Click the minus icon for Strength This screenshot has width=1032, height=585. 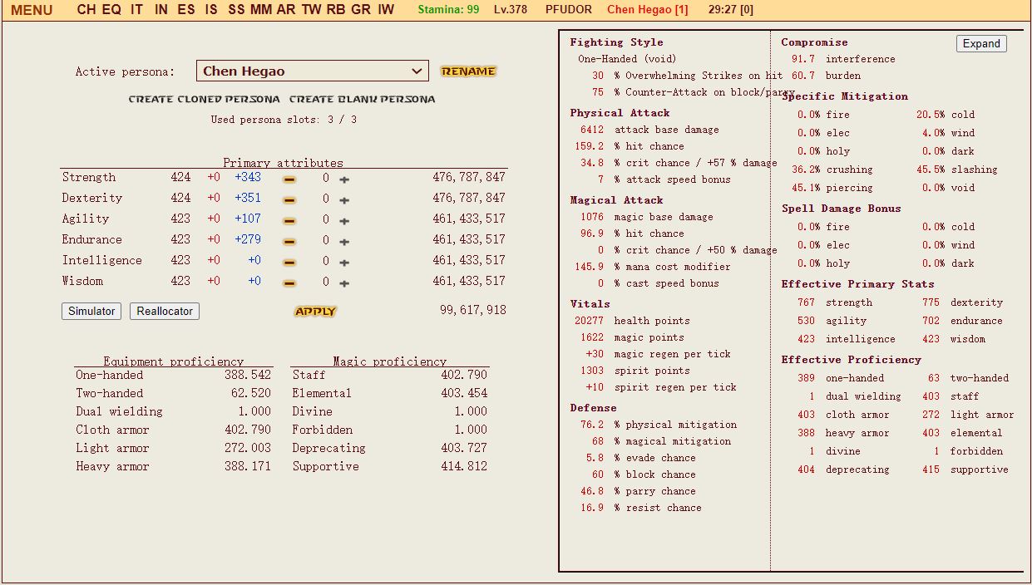point(289,179)
